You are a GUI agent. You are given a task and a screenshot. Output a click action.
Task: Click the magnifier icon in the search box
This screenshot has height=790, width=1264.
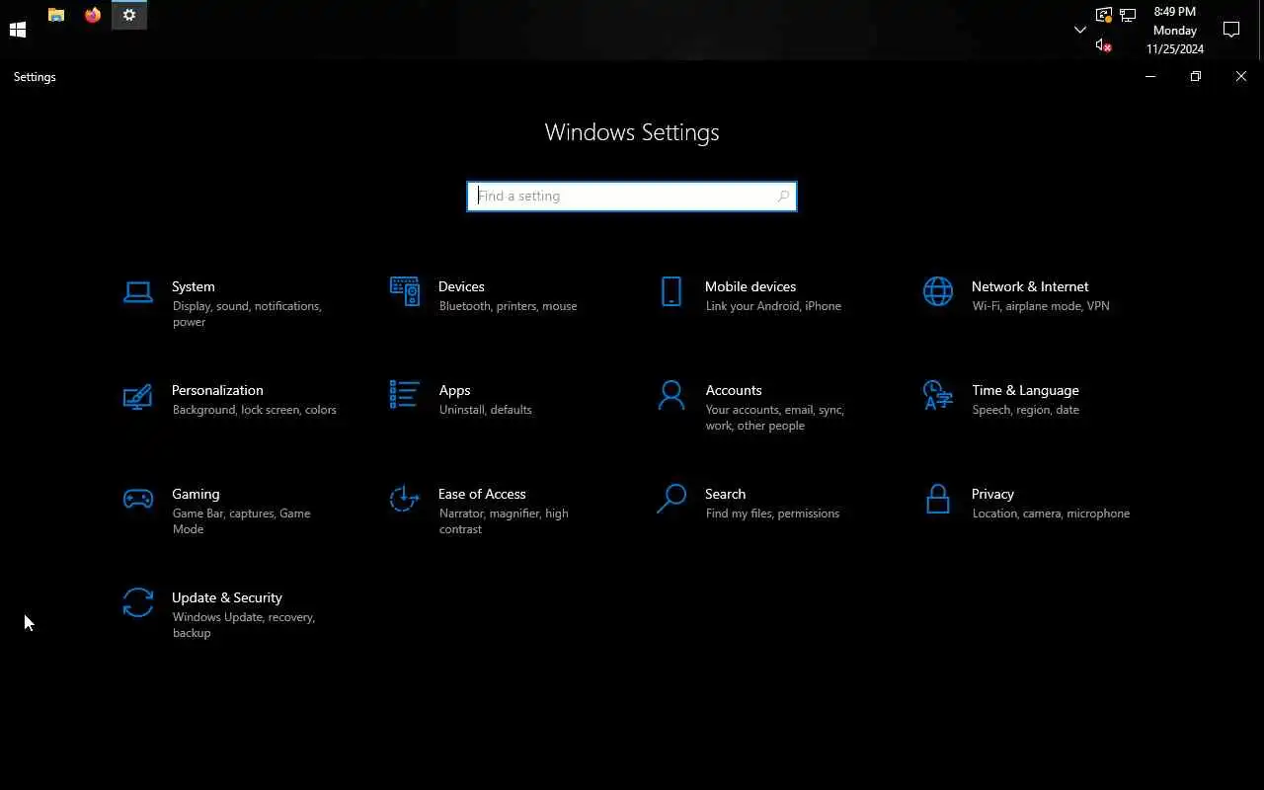point(783,196)
